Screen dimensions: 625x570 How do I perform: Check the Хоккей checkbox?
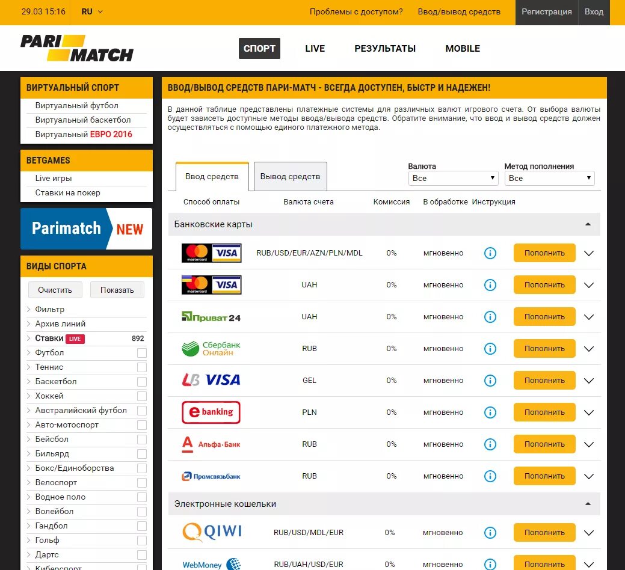142,396
